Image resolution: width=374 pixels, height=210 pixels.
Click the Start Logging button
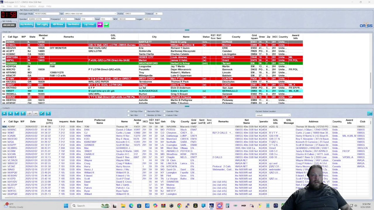pos(42,24)
